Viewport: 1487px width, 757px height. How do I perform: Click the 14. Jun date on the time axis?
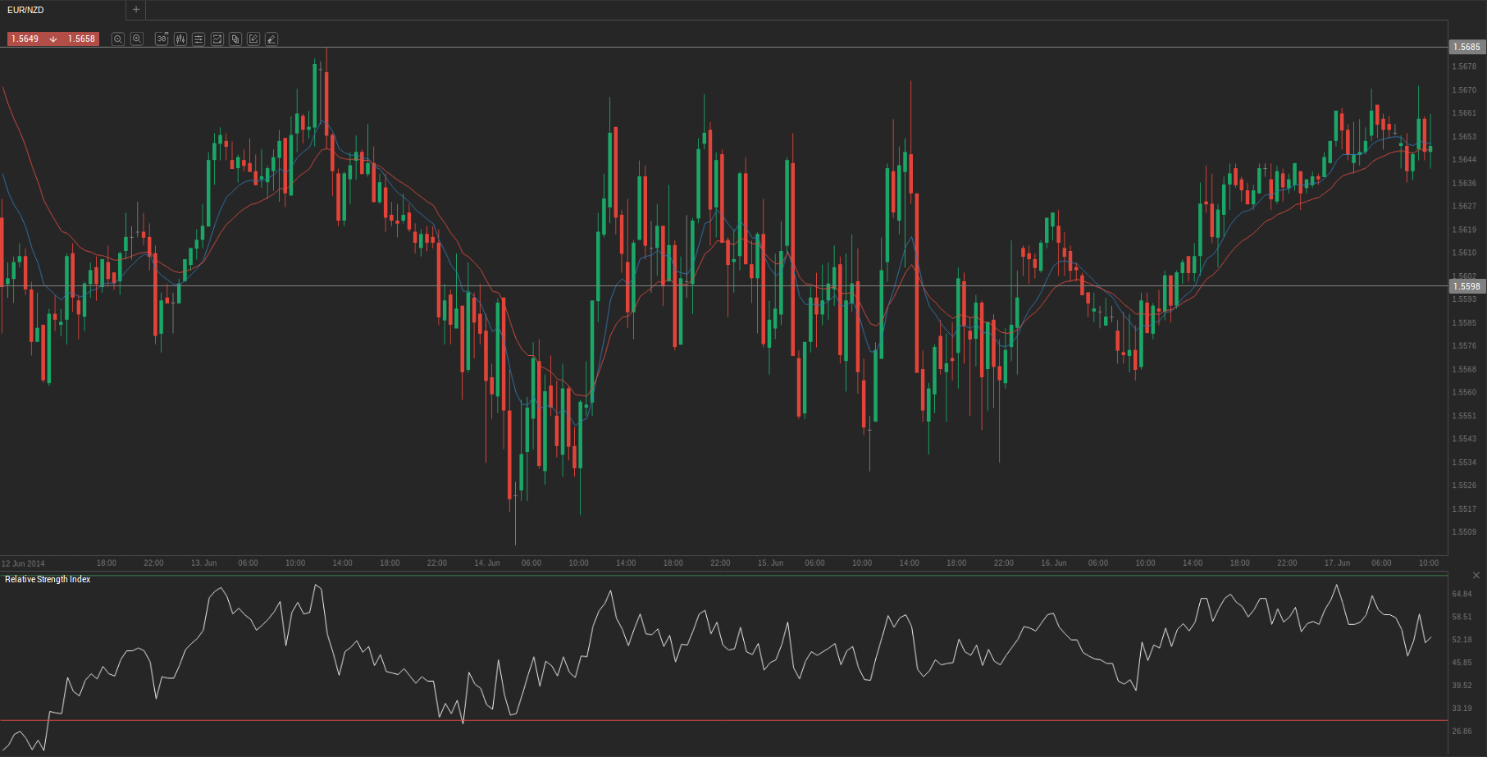pos(487,563)
